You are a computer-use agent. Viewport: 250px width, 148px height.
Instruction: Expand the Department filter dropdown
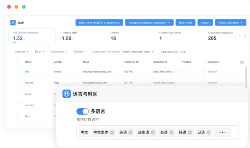tap(59, 52)
